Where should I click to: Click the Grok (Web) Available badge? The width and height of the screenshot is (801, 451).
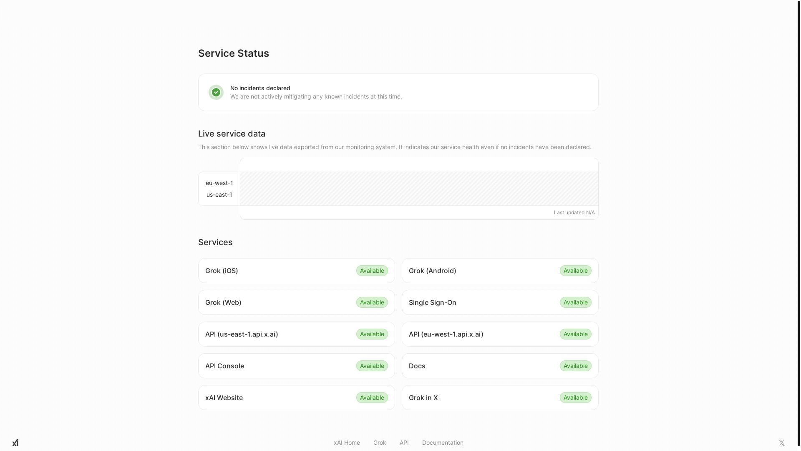point(372,302)
